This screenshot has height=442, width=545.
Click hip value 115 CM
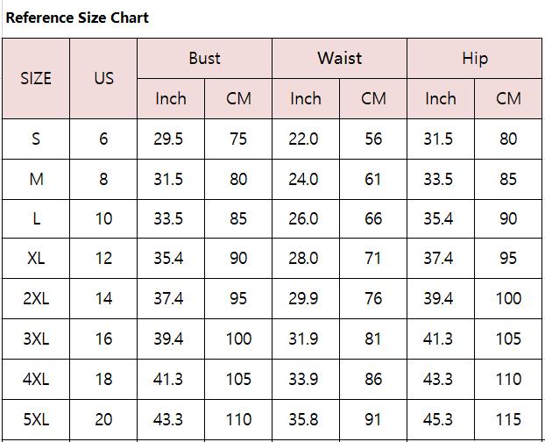pos(508,419)
